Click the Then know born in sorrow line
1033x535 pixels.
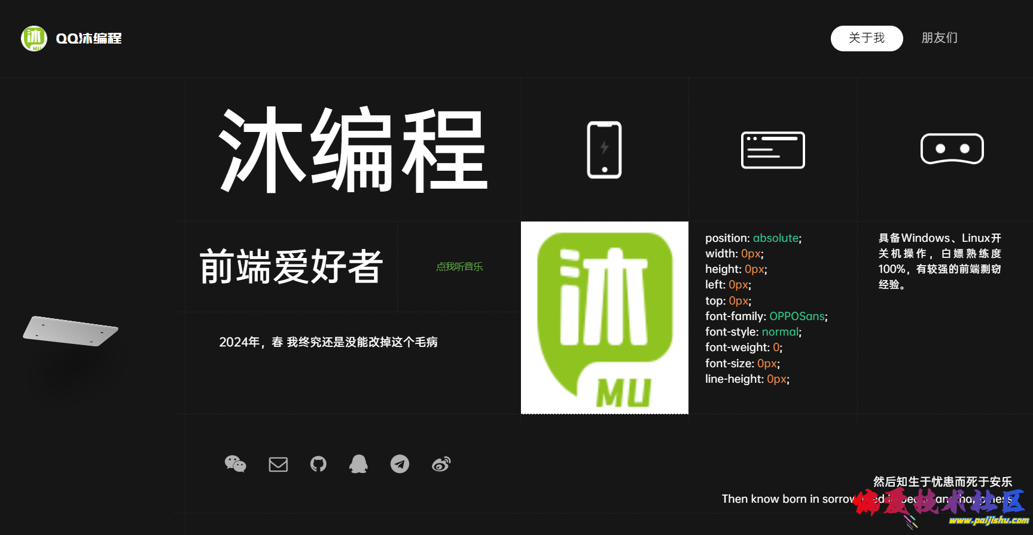[x=867, y=499]
